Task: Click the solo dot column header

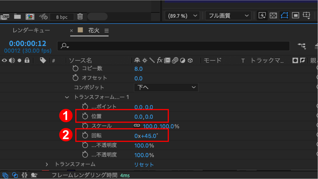Action: [19, 60]
